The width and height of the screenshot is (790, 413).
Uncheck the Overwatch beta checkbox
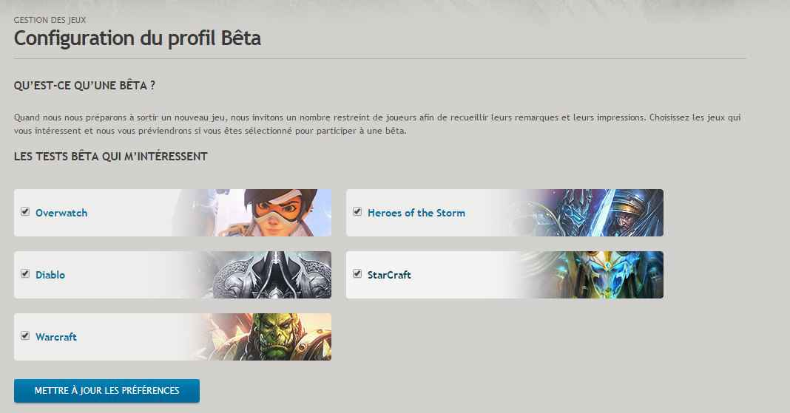coord(25,212)
